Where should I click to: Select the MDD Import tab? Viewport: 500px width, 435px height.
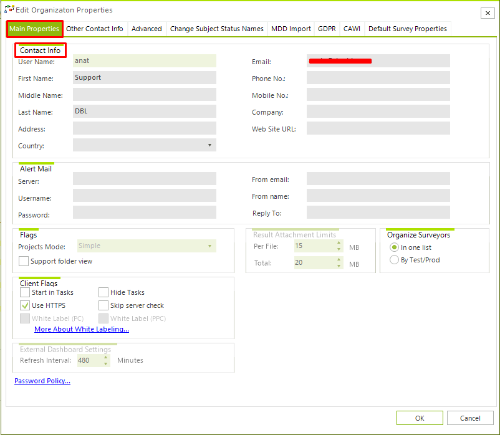291,29
